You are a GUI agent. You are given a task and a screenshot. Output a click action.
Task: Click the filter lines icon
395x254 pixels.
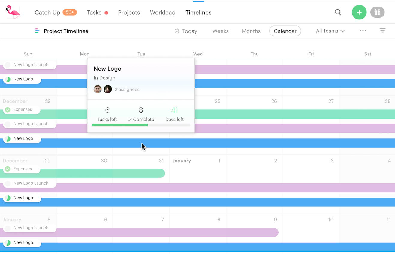(x=382, y=31)
